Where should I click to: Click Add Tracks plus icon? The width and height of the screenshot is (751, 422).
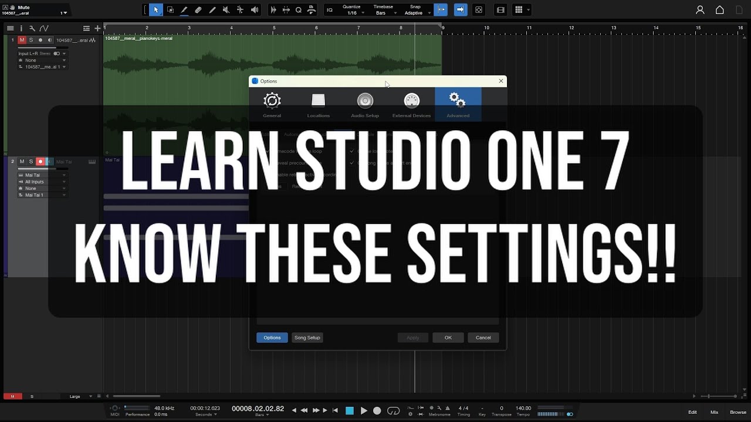[x=97, y=28]
